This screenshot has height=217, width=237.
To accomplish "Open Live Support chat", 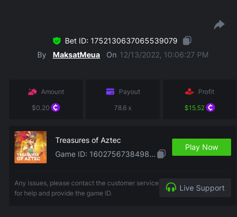I will coord(195,188).
